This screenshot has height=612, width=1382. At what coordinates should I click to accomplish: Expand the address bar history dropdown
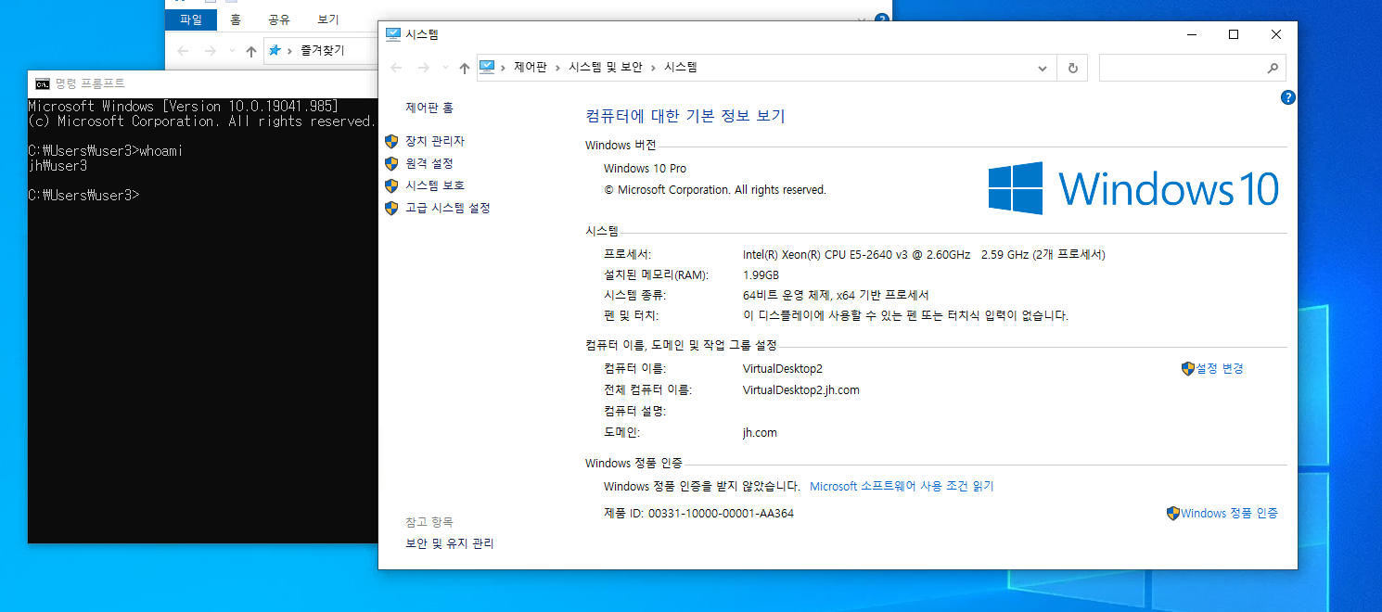click(x=1043, y=68)
